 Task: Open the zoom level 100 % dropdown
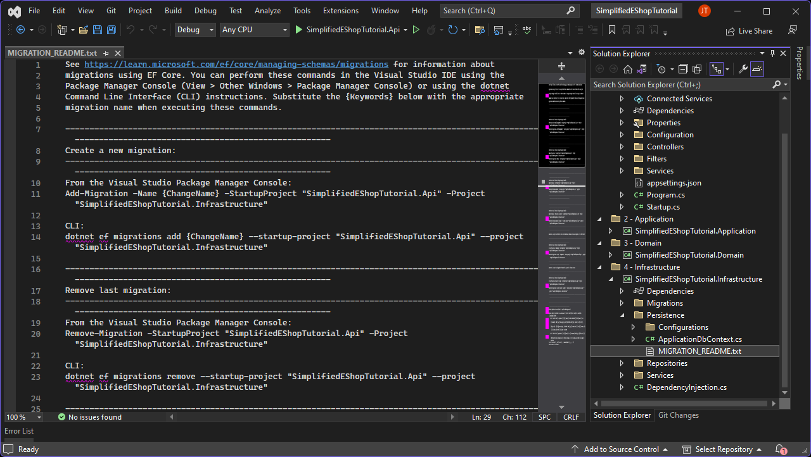[x=24, y=417]
